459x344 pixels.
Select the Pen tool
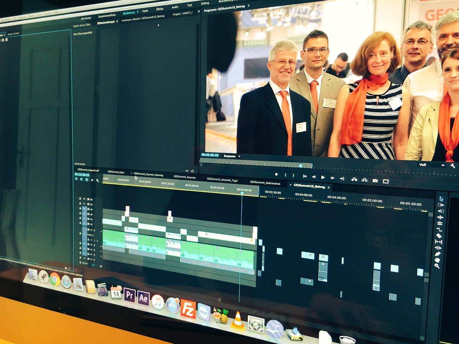pos(438,253)
